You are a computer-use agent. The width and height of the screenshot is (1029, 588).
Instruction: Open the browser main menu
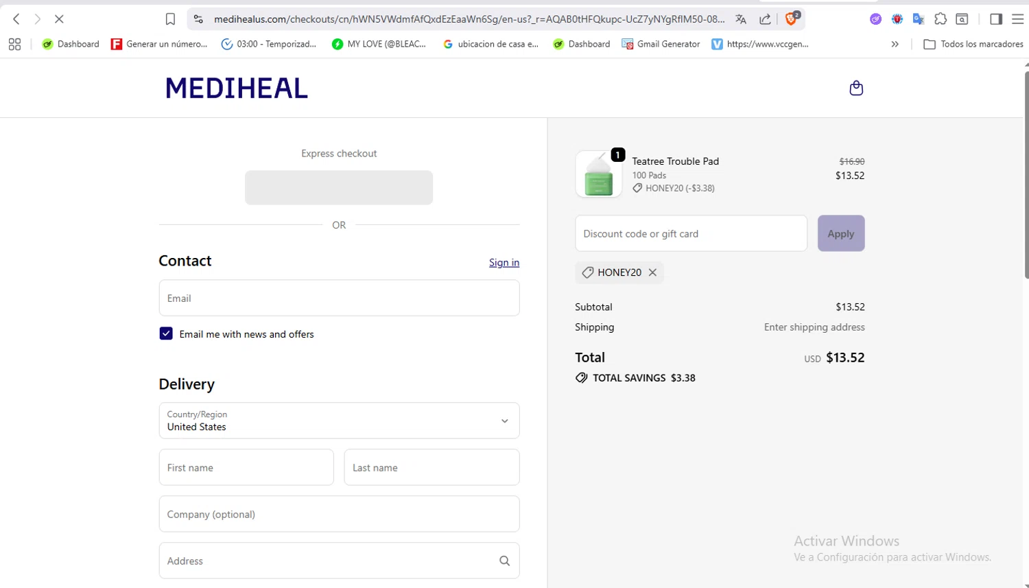click(1018, 19)
